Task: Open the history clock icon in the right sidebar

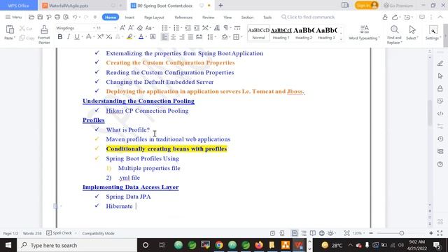Action: click(x=440, y=139)
